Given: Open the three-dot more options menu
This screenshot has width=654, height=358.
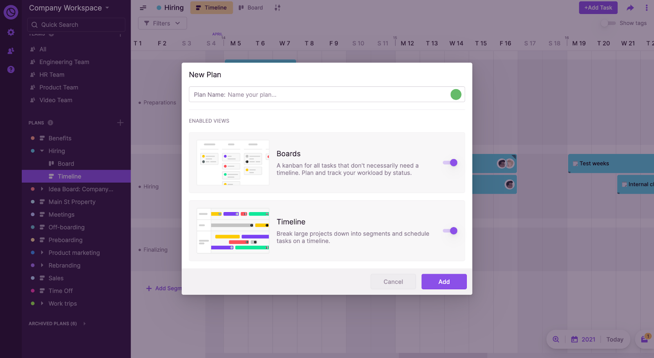Looking at the screenshot, I should click(x=647, y=8).
